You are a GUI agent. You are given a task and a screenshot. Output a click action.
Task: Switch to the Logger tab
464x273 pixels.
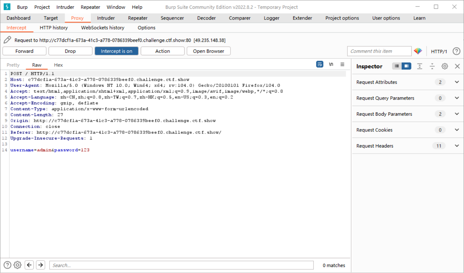tap(271, 18)
